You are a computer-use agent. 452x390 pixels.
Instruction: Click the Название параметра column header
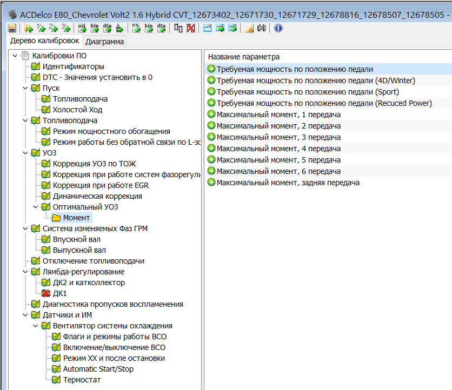point(244,56)
